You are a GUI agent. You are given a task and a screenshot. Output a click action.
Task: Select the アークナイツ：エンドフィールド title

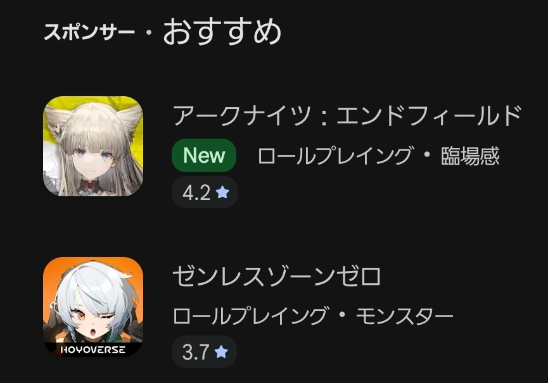point(347,115)
